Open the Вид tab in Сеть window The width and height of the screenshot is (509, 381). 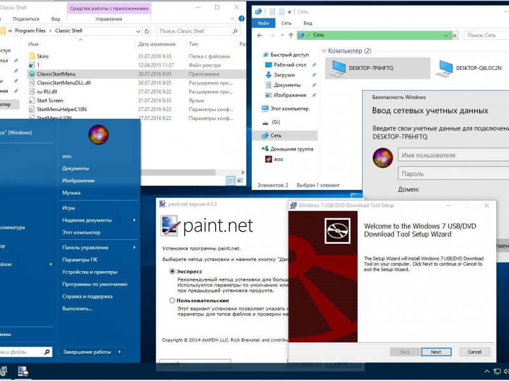pos(308,23)
